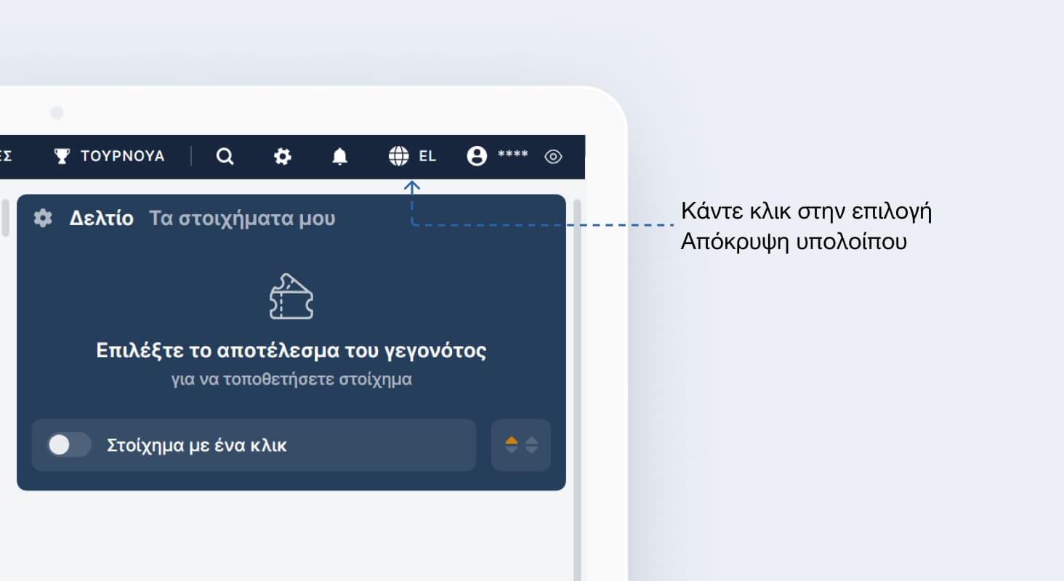1064x581 pixels.
Task: Open search using the magnifier icon
Action: point(225,156)
